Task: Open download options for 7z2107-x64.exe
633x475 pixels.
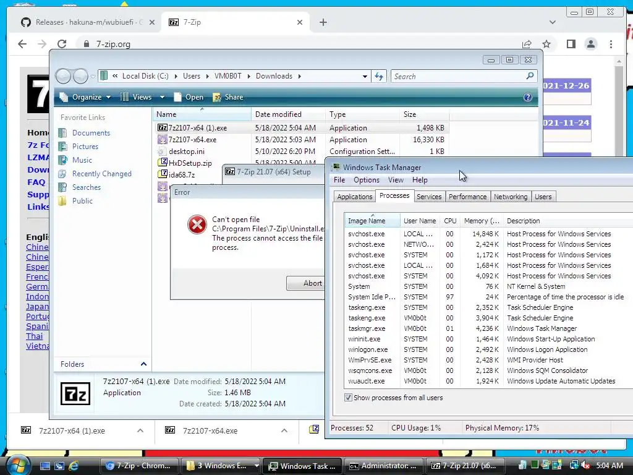Action: pos(284,430)
